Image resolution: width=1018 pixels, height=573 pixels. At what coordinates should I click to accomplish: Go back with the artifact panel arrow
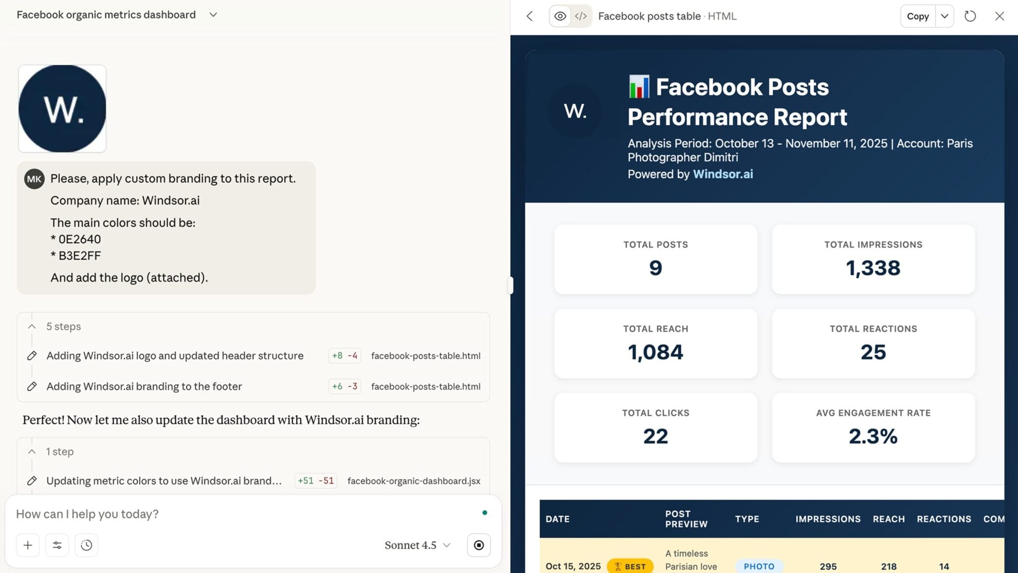(530, 16)
